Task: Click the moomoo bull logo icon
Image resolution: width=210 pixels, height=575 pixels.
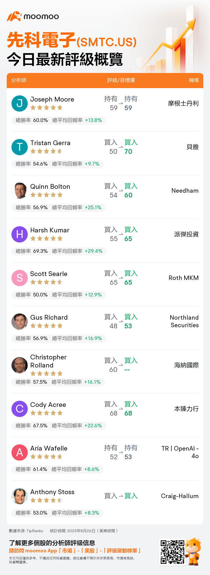Action: coord(14,16)
